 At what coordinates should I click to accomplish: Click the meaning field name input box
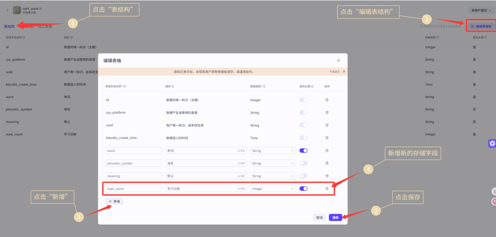(133, 176)
